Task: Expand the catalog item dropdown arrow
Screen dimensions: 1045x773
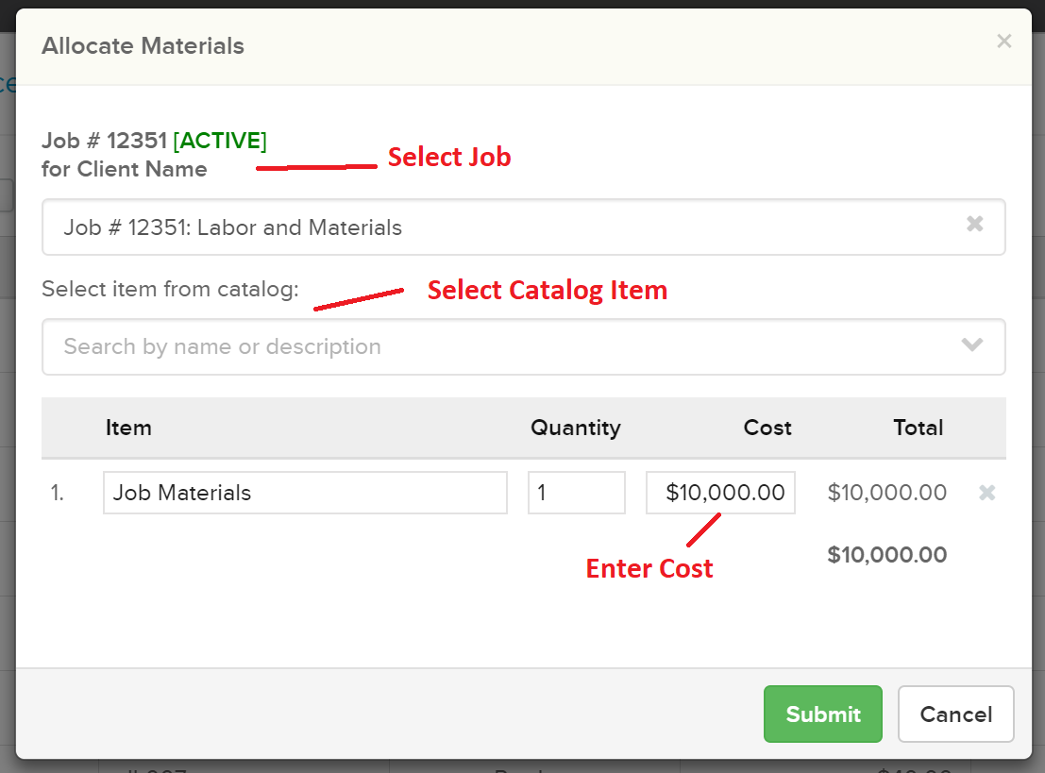Action: pos(971,345)
